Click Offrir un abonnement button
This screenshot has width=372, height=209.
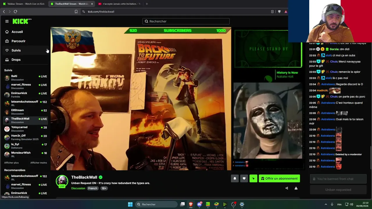point(279,179)
